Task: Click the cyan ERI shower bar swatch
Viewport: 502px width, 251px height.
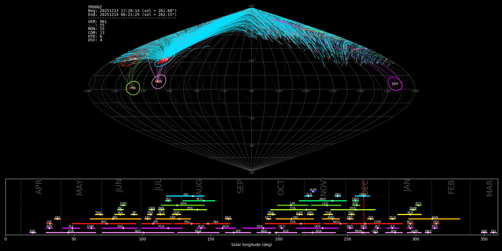Action: pos(185,196)
